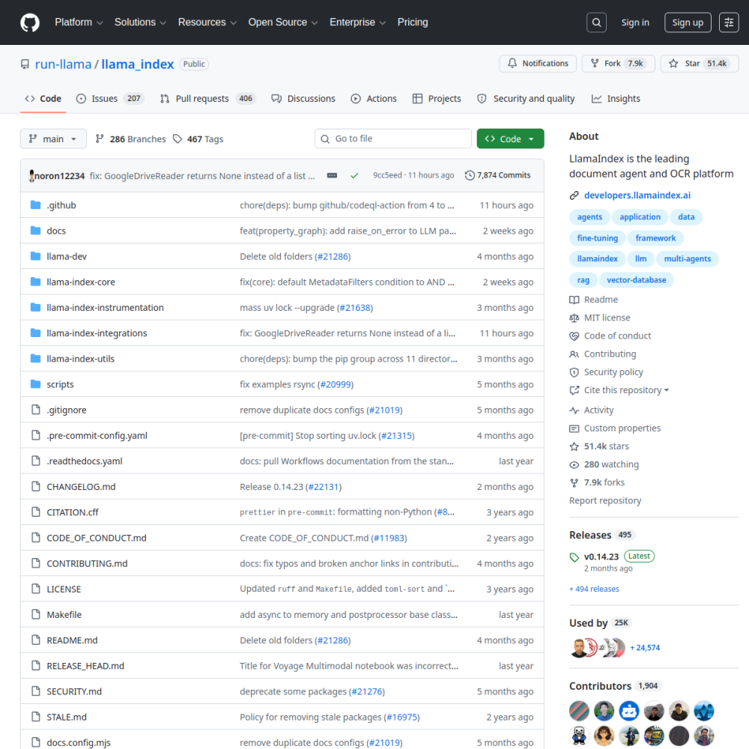Open the .github folder
This screenshot has width=749, height=749.
click(x=61, y=205)
